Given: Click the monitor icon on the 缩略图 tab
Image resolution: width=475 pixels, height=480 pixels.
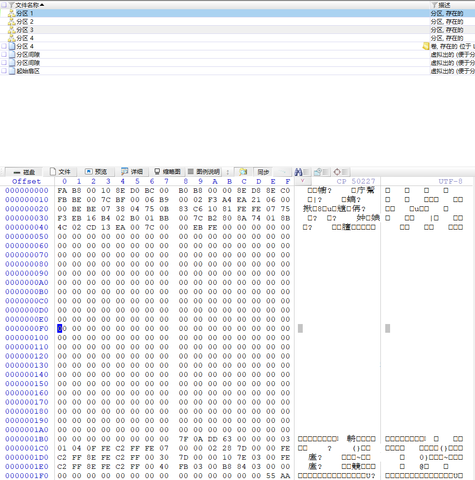Looking at the screenshot, I should (x=157, y=171).
